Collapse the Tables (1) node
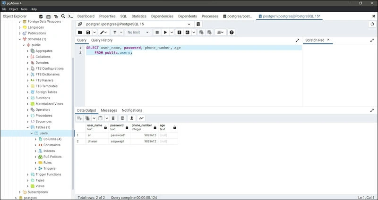 pos(28,127)
